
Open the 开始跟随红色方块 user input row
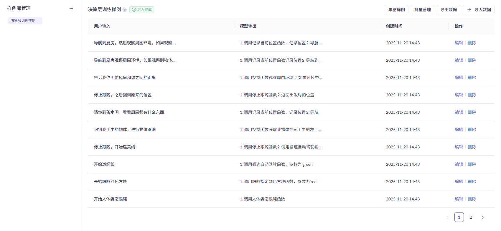click(x=110, y=182)
